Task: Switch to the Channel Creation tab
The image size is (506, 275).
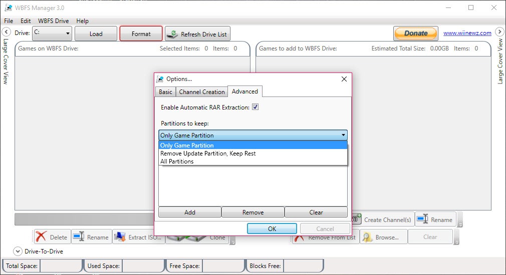Action: [x=202, y=92]
